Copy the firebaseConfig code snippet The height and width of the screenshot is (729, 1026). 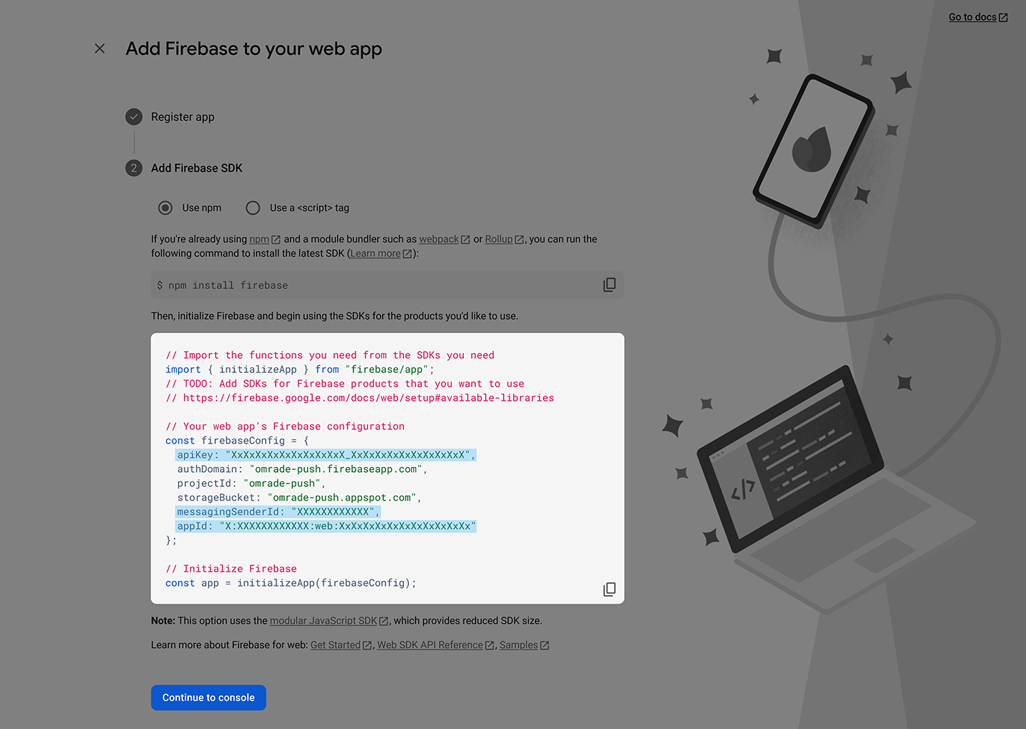coord(609,589)
